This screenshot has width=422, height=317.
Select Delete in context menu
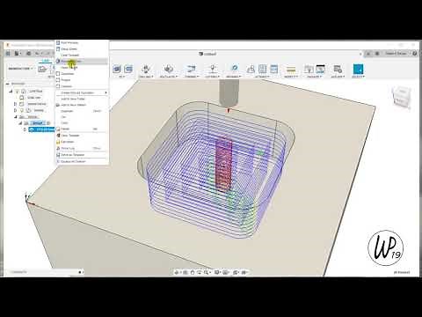tap(82, 129)
